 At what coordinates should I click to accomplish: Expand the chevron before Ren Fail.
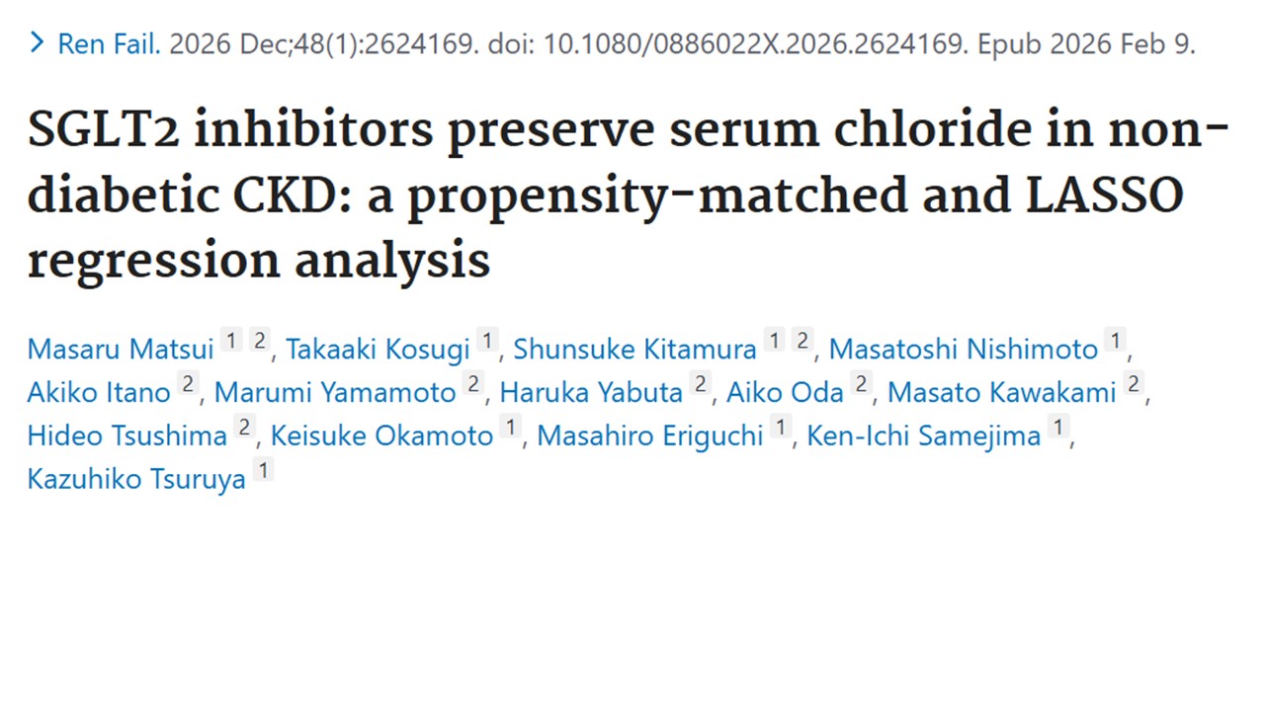[x=38, y=42]
